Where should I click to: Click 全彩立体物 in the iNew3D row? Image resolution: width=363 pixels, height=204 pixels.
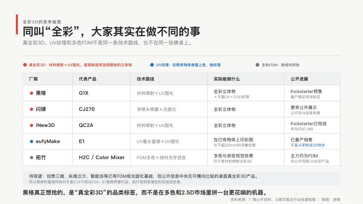225,125
